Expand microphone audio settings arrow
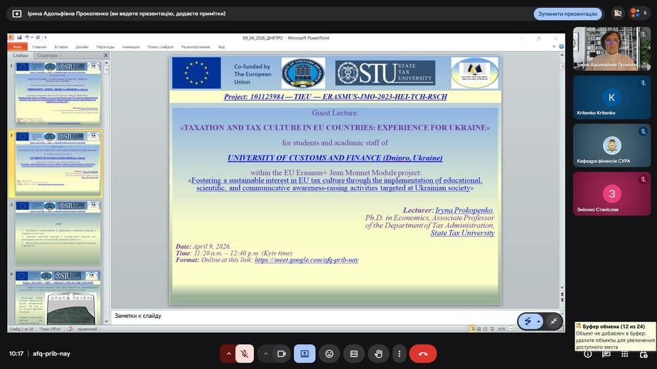 click(x=229, y=354)
